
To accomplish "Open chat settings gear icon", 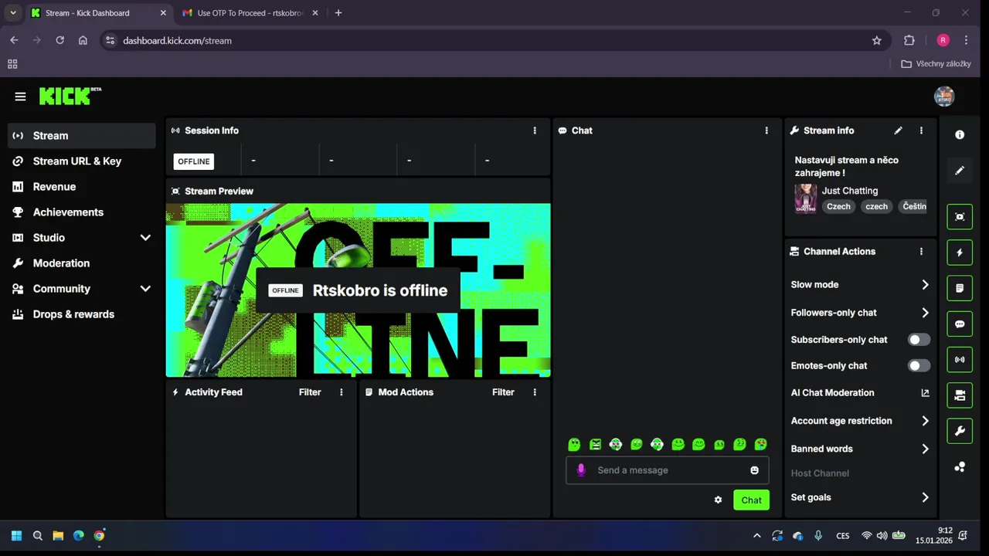I will point(718,500).
